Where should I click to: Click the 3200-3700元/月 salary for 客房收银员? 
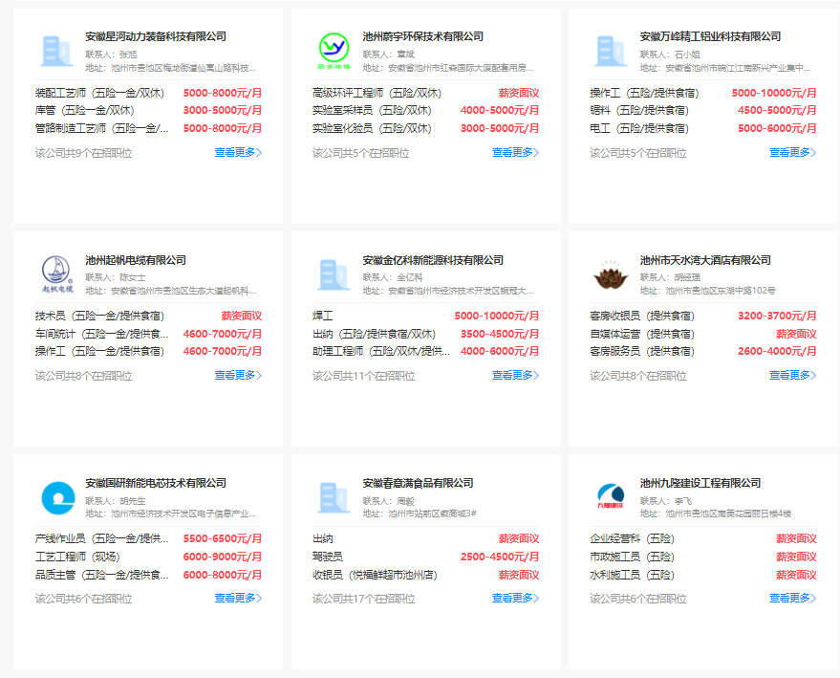(x=777, y=317)
